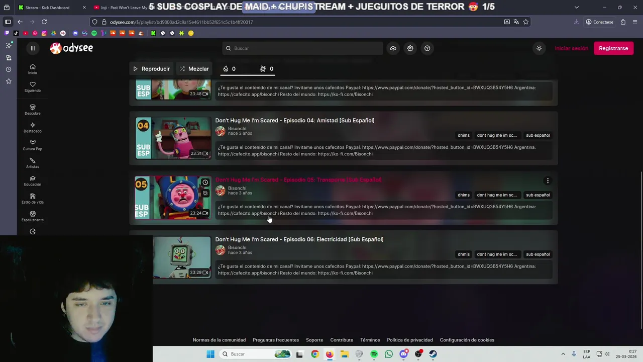The image size is (643, 362).
Task: Open Episodio 04: Amistad video title
Action: (295, 120)
